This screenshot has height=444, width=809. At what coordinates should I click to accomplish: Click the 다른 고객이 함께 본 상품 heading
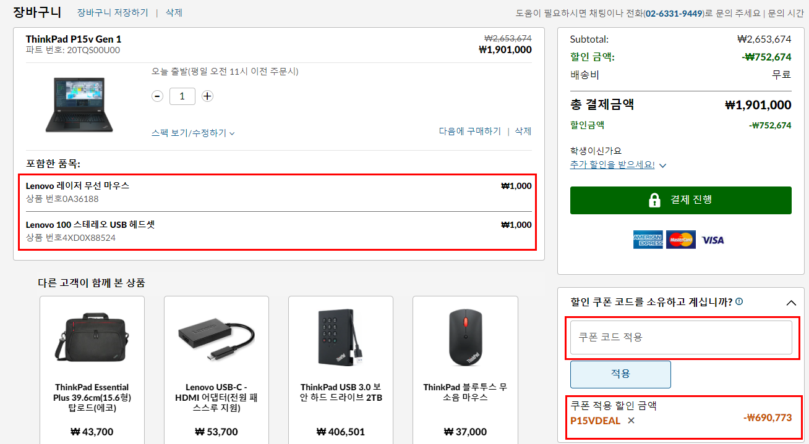pyautogui.click(x=92, y=283)
